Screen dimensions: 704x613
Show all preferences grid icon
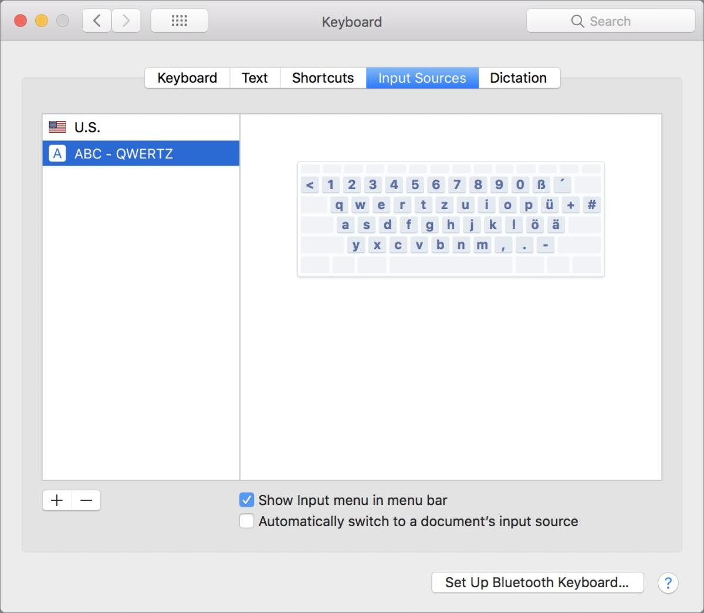point(179,21)
